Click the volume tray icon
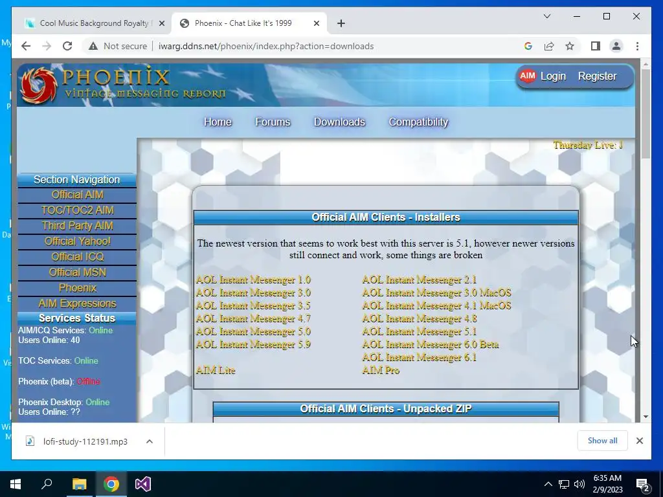This screenshot has height=497, width=663. pyautogui.click(x=579, y=484)
